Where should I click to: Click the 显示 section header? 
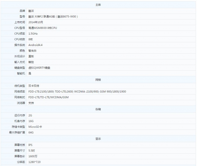[98, 139]
